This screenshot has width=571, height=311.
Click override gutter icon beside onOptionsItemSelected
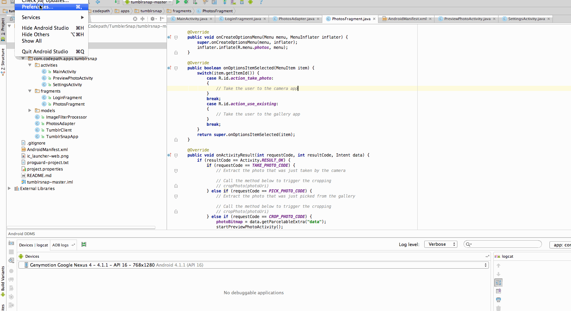tap(169, 68)
